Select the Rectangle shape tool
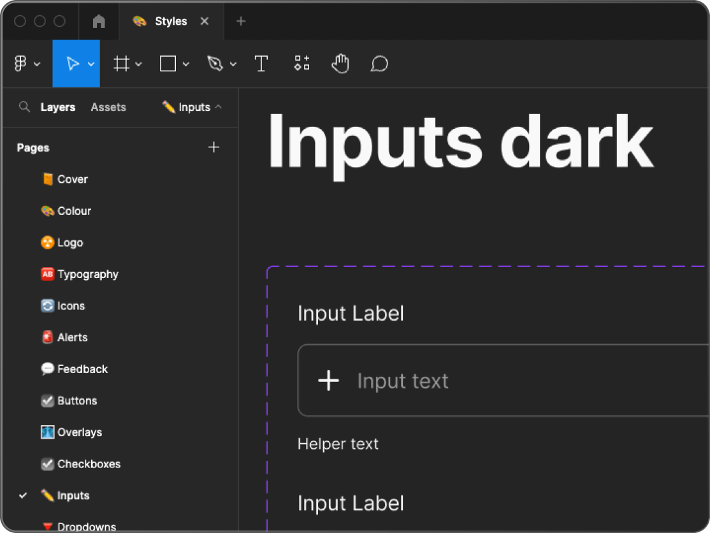710x533 pixels. click(168, 64)
